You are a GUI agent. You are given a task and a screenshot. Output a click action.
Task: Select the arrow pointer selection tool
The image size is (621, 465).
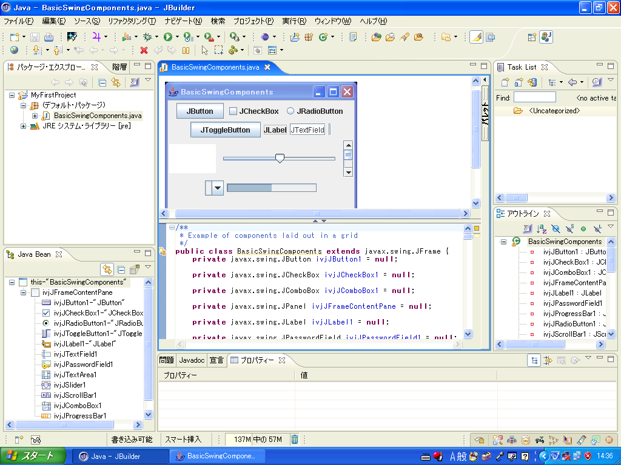(204, 51)
